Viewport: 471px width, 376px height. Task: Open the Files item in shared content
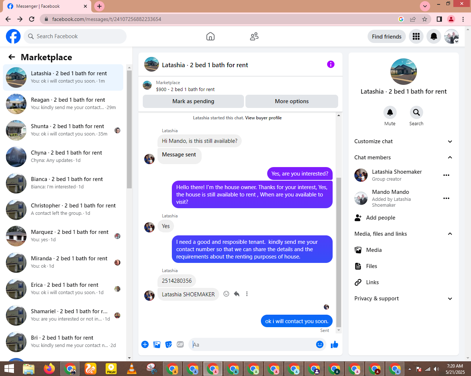coord(404,266)
